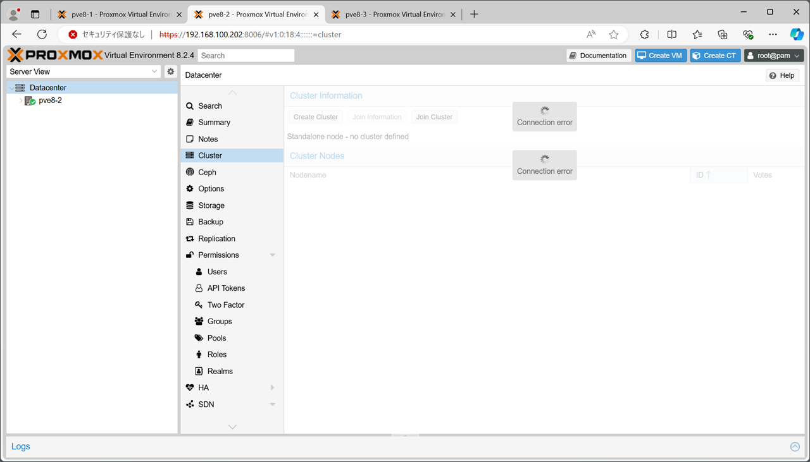Viewport: 810px width, 462px height.
Task: Open the Storage settings page
Action: [211, 205]
